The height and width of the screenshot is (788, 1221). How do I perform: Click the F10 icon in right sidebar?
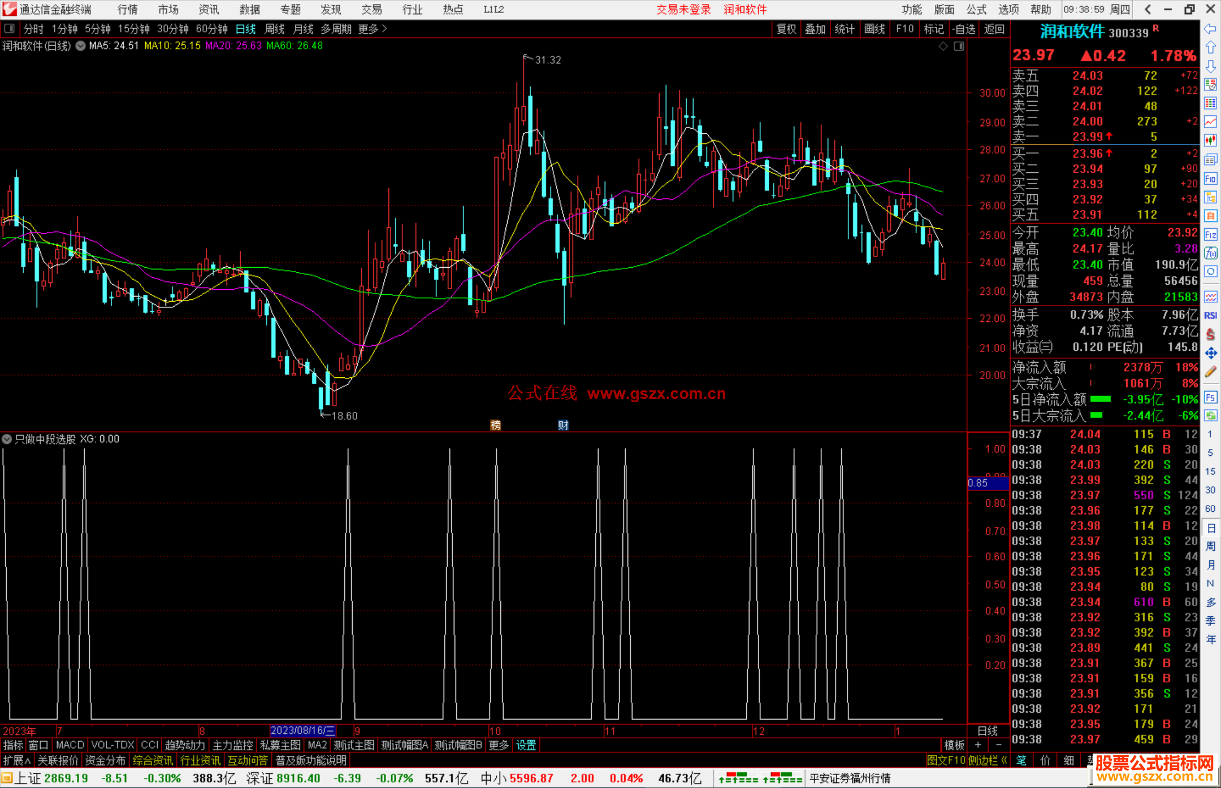coord(1210,179)
